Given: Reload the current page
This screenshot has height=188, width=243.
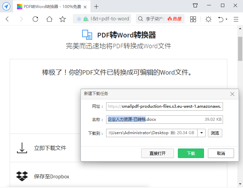Looking at the screenshot, I should (35, 19).
